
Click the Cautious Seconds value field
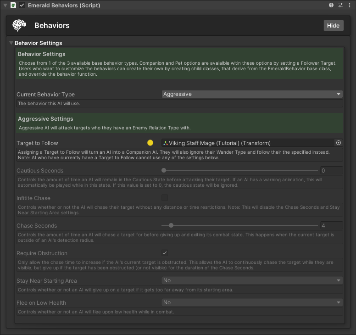click(331, 170)
